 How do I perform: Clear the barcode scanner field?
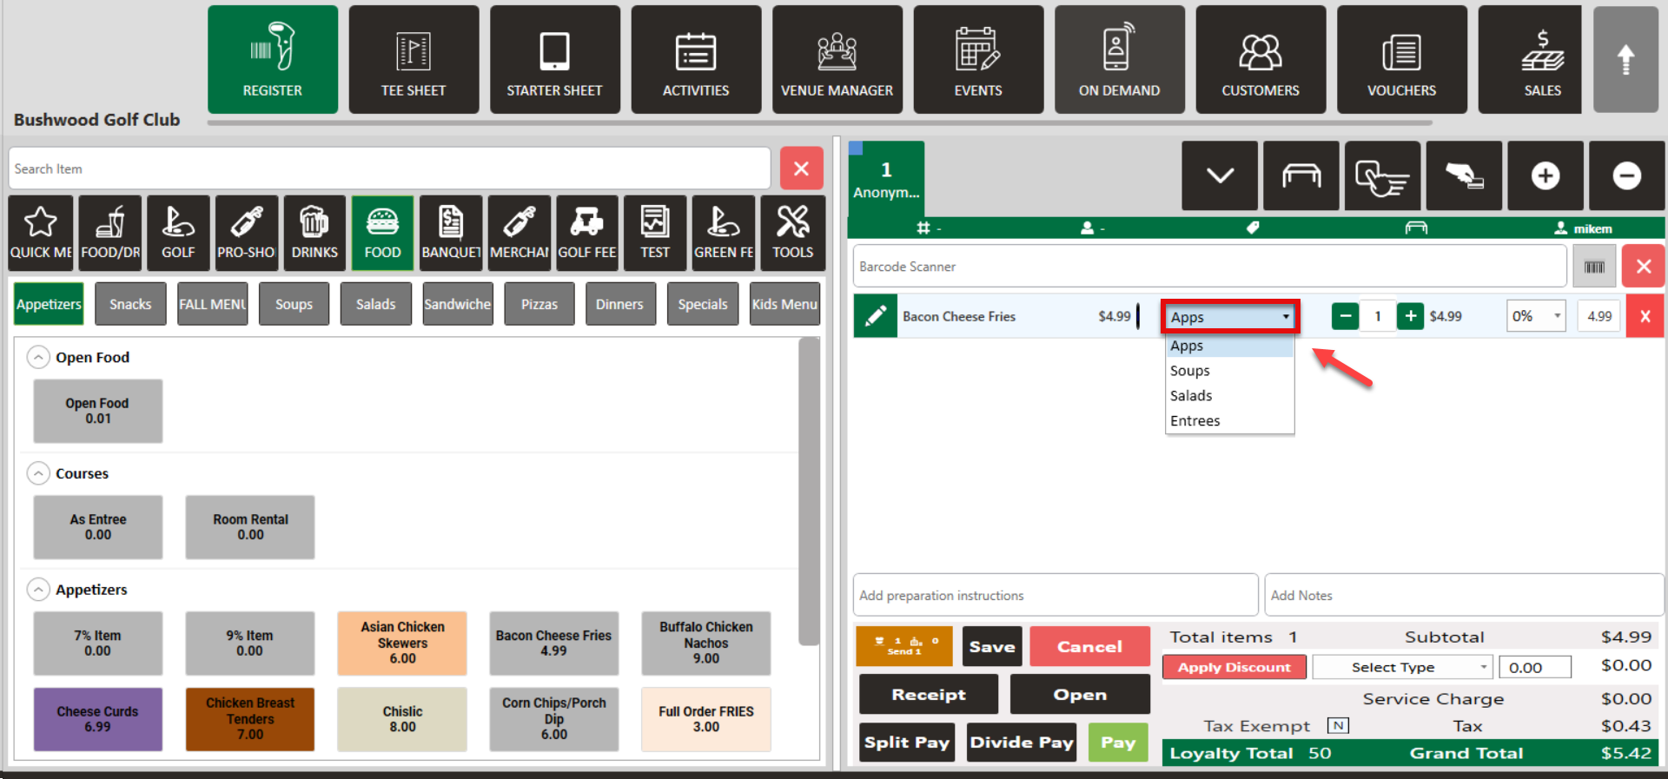tap(1643, 267)
